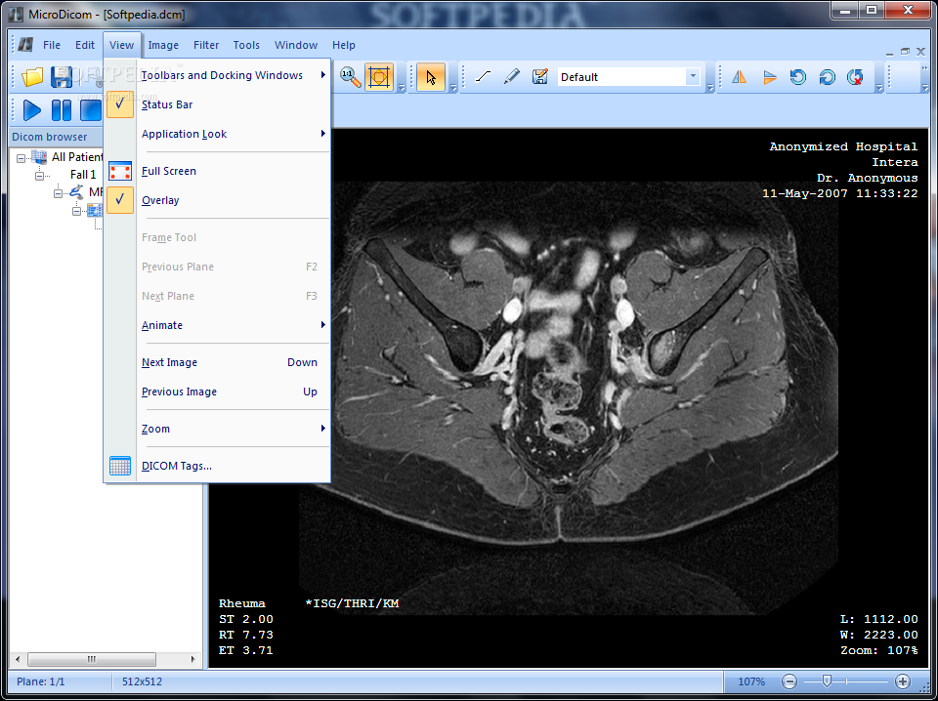Viewport: 938px width, 701px height.
Task: Click the MR stethoscope study icon
Action: 76,191
